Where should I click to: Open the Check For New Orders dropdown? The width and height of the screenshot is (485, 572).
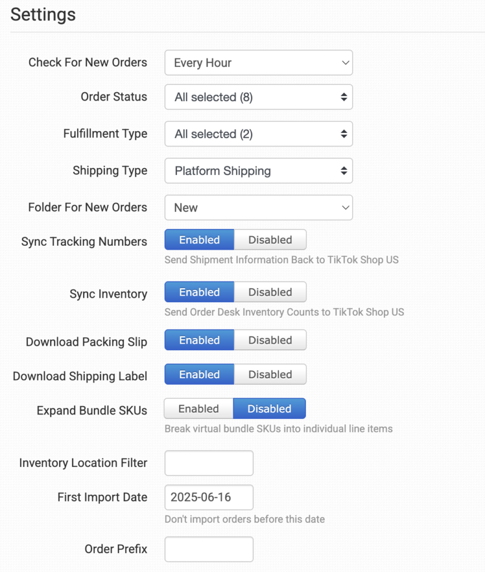258,63
